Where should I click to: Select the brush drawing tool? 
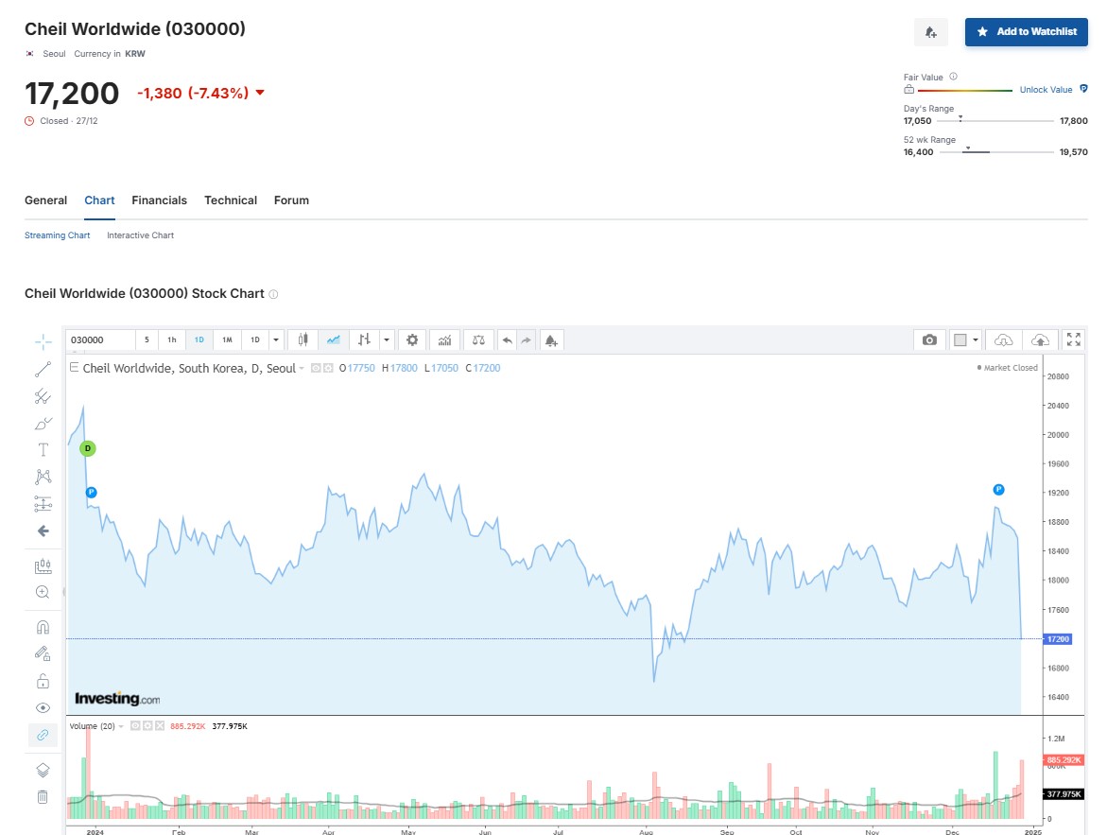coord(43,423)
